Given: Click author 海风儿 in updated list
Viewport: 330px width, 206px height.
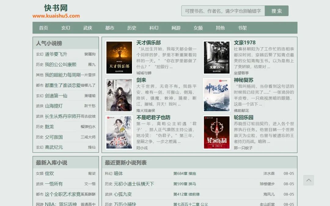Looking at the screenshot, I should pyautogui.click(x=269, y=194).
